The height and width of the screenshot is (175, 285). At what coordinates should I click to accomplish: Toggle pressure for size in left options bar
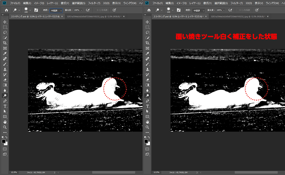[x=114, y=10]
